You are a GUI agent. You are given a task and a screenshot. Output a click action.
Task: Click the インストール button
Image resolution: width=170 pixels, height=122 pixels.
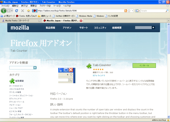click(144, 65)
